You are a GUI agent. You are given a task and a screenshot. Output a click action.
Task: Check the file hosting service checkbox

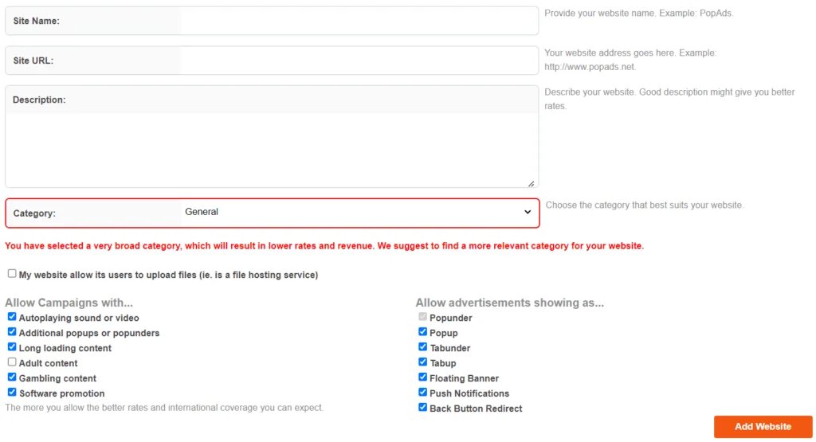[12, 273]
